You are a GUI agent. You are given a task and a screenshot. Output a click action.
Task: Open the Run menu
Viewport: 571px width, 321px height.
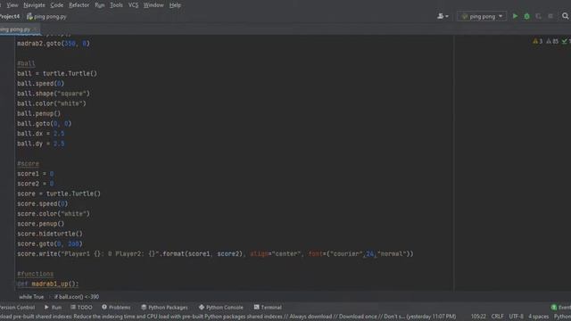[x=99, y=5]
